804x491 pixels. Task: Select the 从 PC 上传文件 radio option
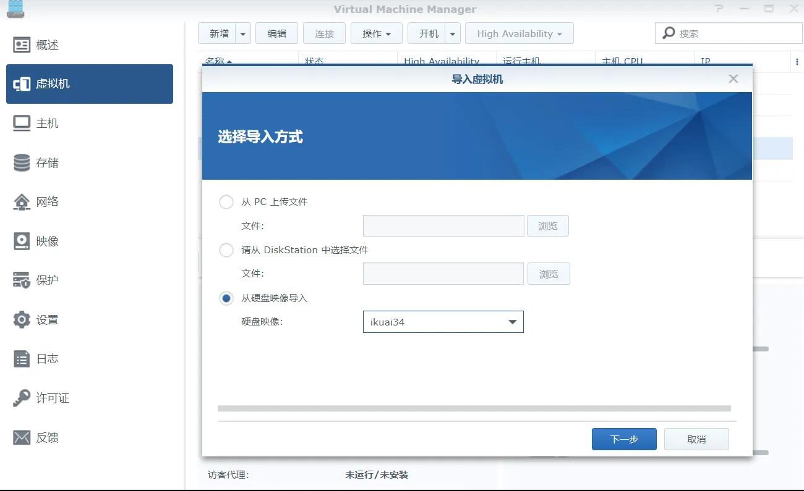[226, 202]
